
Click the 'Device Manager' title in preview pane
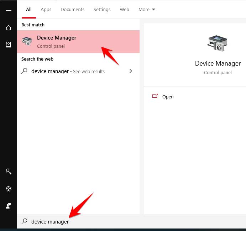click(x=218, y=63)
